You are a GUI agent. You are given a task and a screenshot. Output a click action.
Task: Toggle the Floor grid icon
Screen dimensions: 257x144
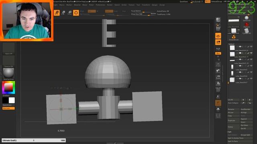tap(218, 36)
